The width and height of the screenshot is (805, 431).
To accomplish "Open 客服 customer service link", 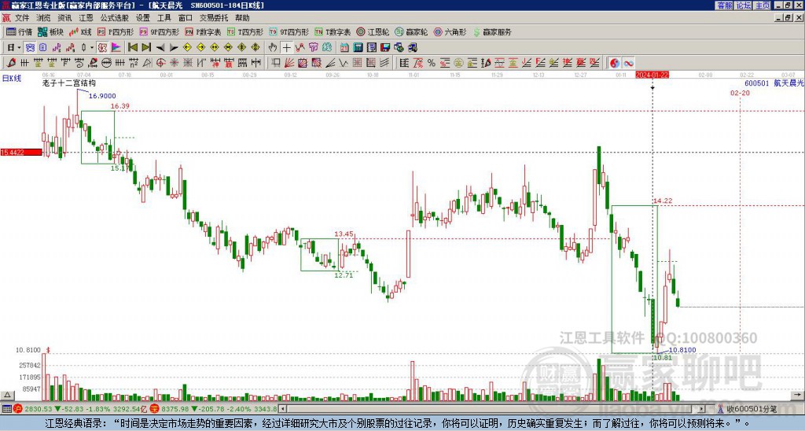I will click(725, 6).
